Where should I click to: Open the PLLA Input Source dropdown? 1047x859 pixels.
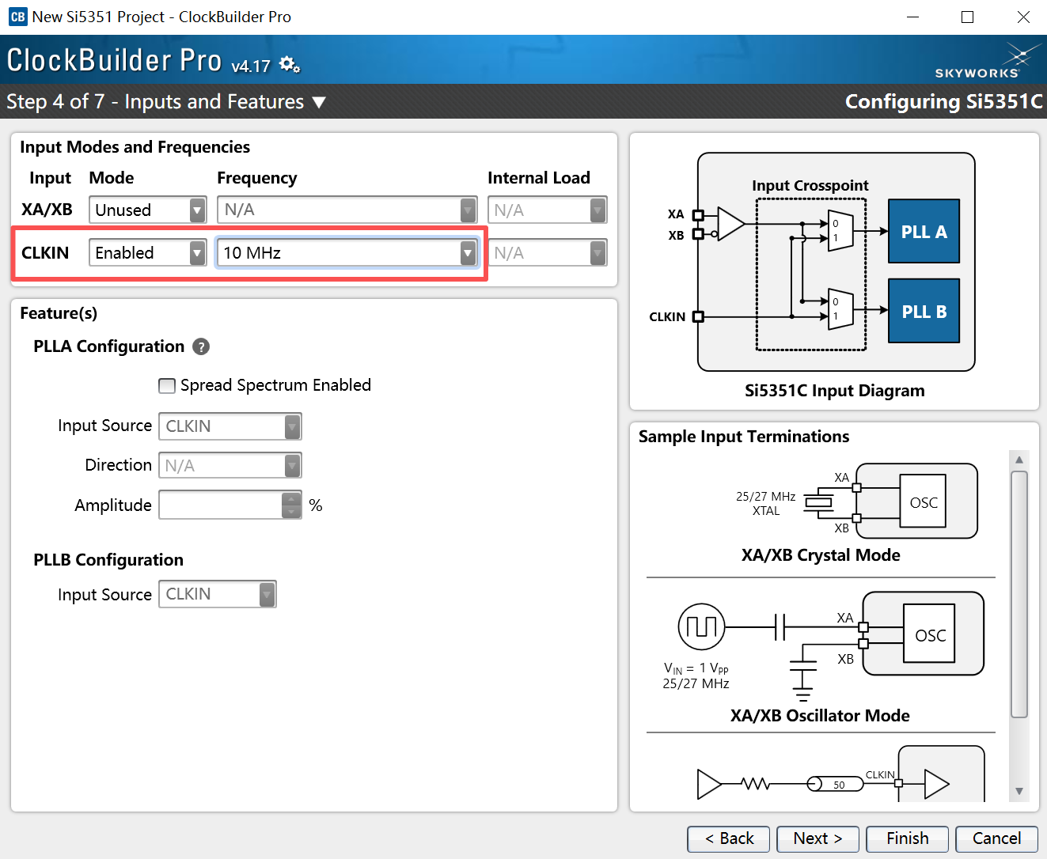230,426
